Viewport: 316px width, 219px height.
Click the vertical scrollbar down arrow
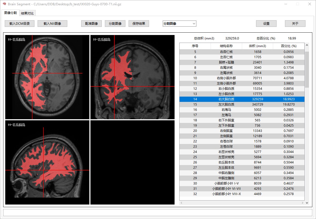coord(307,203)
